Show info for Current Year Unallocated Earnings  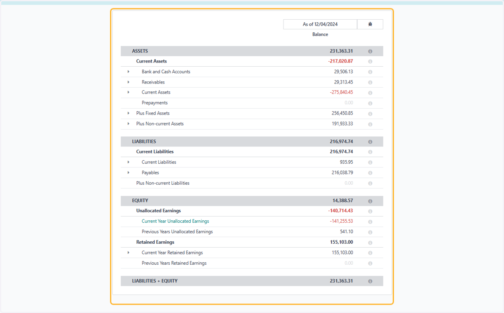pos(370,222)
